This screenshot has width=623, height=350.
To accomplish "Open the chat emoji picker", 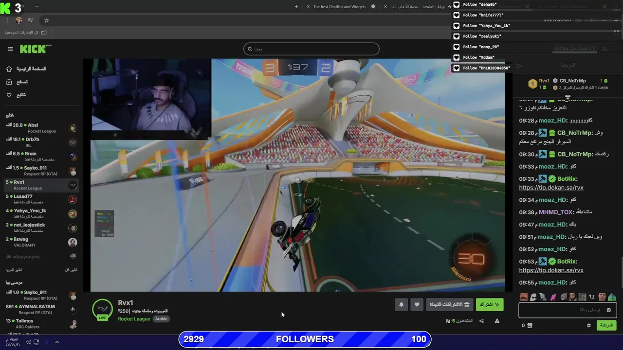I will 608,310.
